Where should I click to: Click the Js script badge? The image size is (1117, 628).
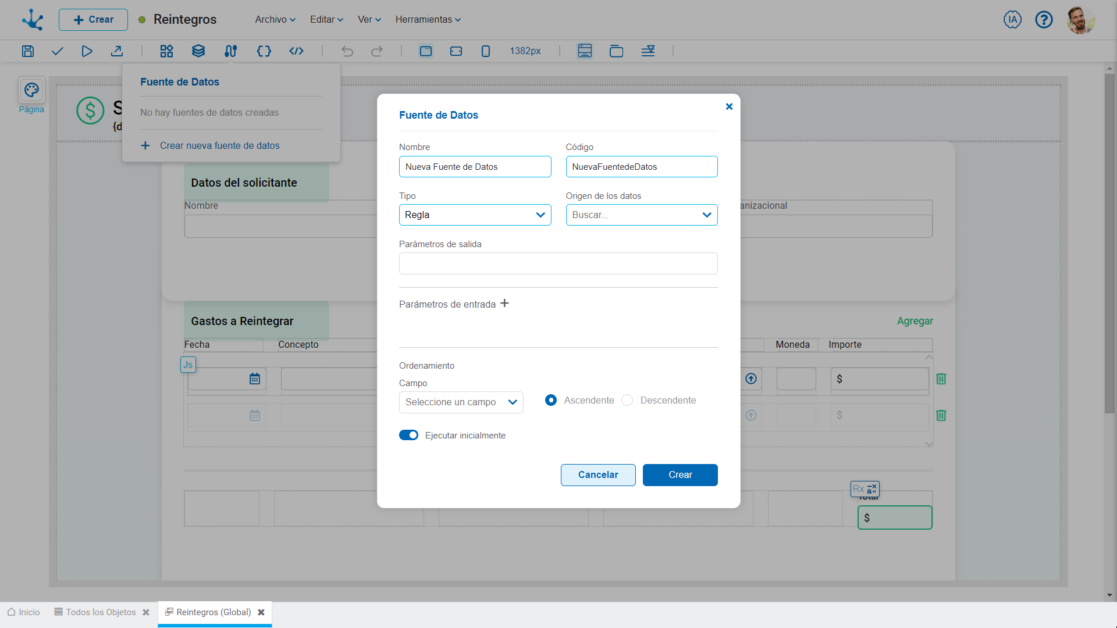(x=188, y=365)
